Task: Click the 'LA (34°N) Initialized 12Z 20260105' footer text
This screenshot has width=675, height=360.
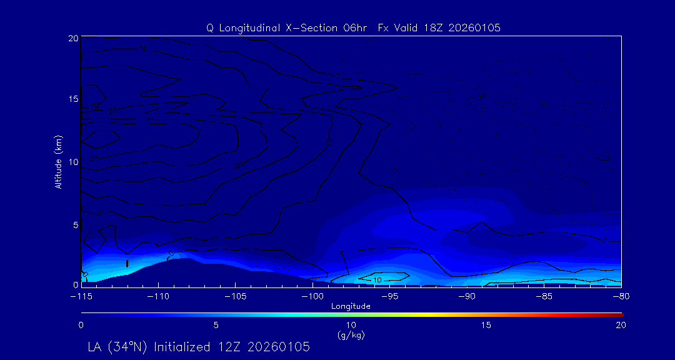Action: (x=199, y=346)
